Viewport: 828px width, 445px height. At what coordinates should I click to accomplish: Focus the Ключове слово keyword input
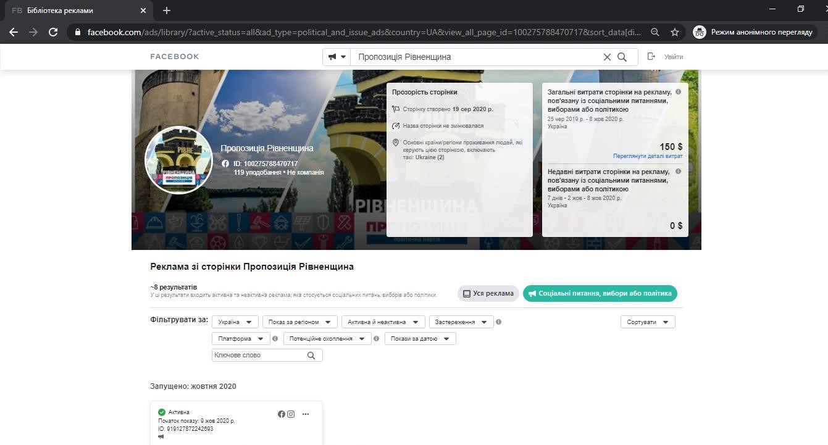[259, 356]
